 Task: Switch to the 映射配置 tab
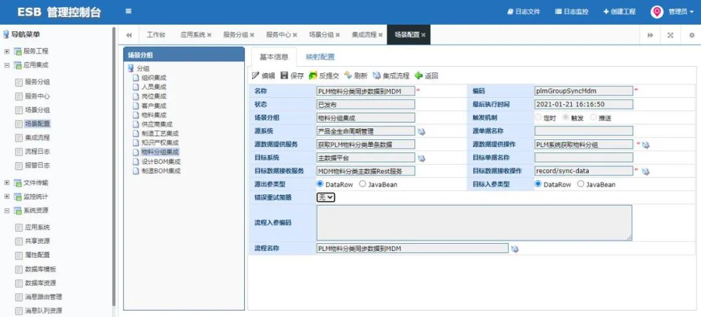[320, 57]
